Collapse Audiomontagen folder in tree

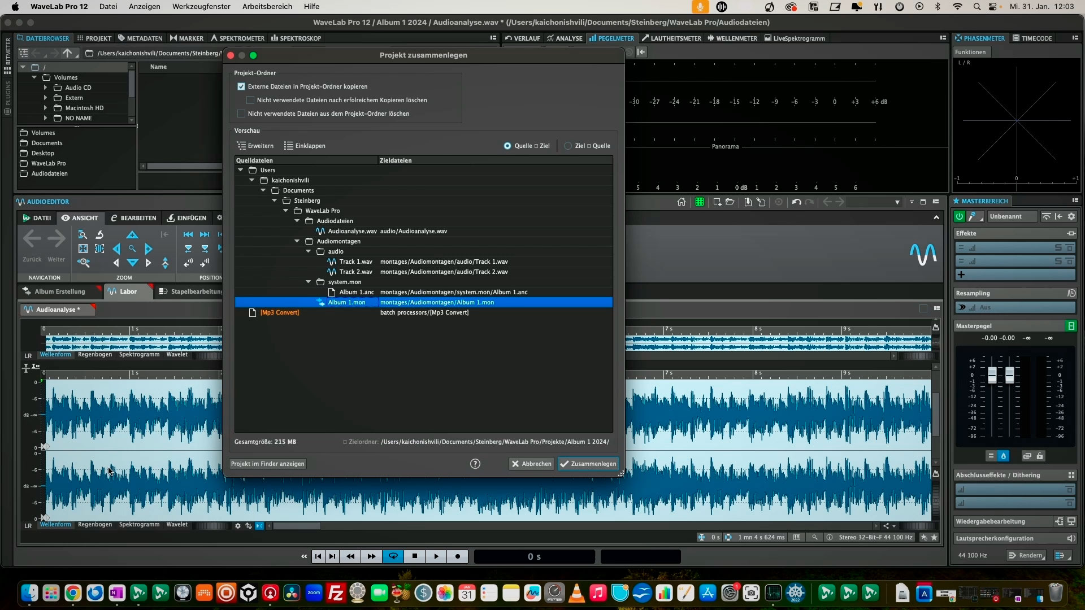[x=297, y=241]
